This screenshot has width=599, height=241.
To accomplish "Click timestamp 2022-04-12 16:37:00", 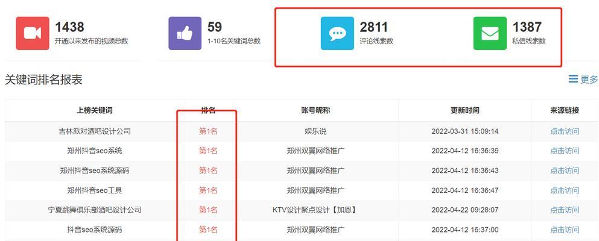I will coord(465,230).
